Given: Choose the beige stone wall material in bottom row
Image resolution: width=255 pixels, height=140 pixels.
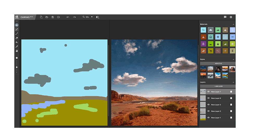Looking at the screenshot, I should pos(233,51).
